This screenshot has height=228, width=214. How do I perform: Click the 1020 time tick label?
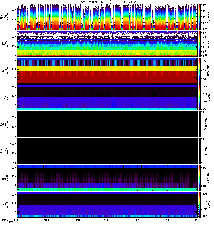pos(47,220)
